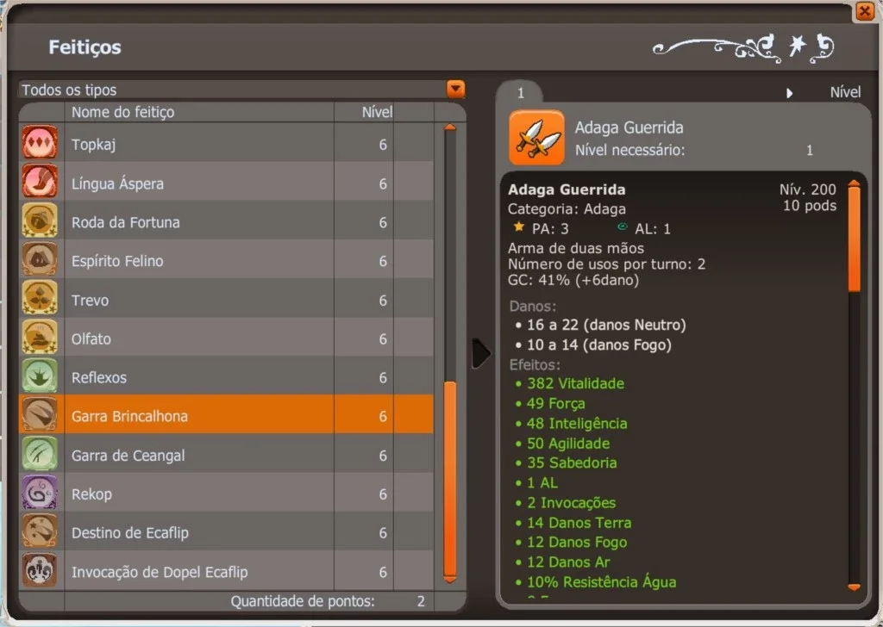Click the 12 Danos Ar effect

(568, 562)
